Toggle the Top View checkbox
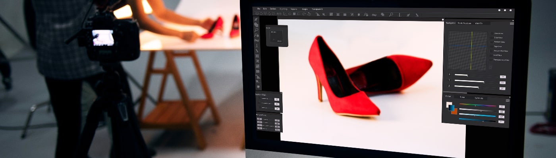The width and height of the screenshot is (556, 158). tap(492, 46)
